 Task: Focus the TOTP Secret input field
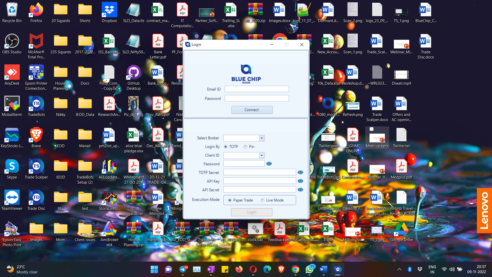[x=260, y=172]
